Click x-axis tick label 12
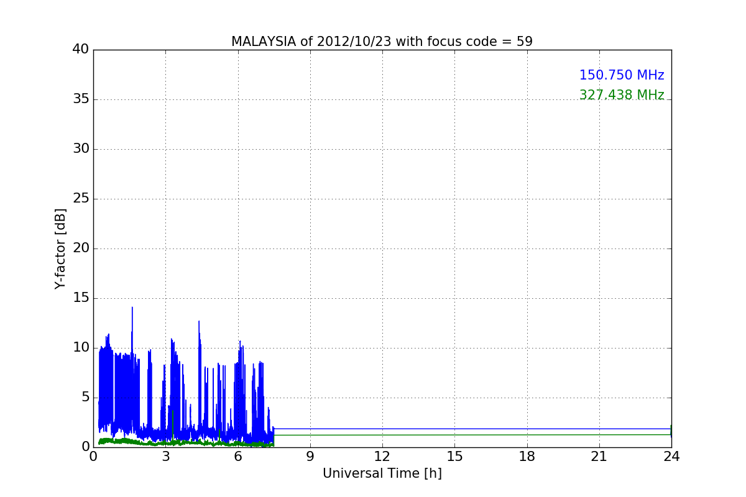The height and width of the screenshot is (497, 746). [382, 457]
